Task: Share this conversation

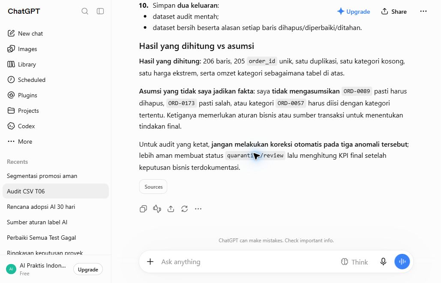Action: pyautogui.click(x=394, y=12)
